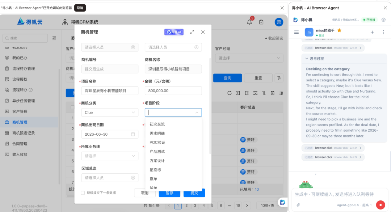The height and width of the screenshot is (212, 391).
Task: Open the calendar icon in 商机出现日期 field
Action: 133,134
